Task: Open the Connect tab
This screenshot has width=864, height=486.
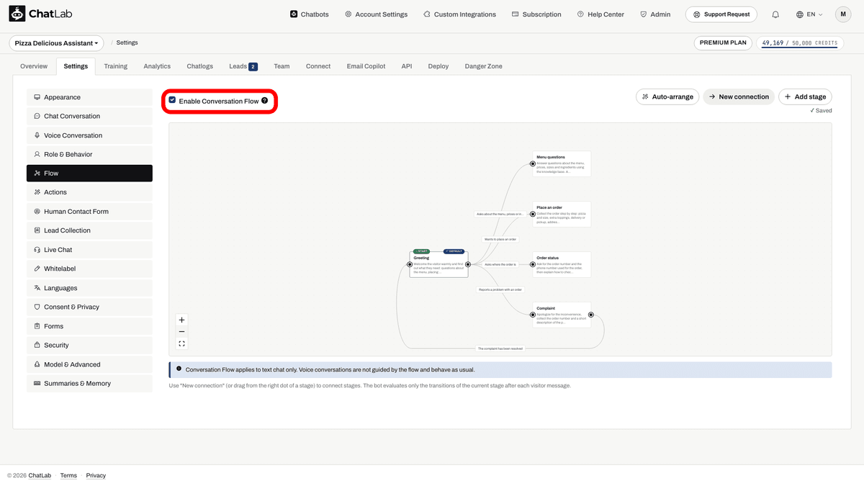Action: (318, 66)
